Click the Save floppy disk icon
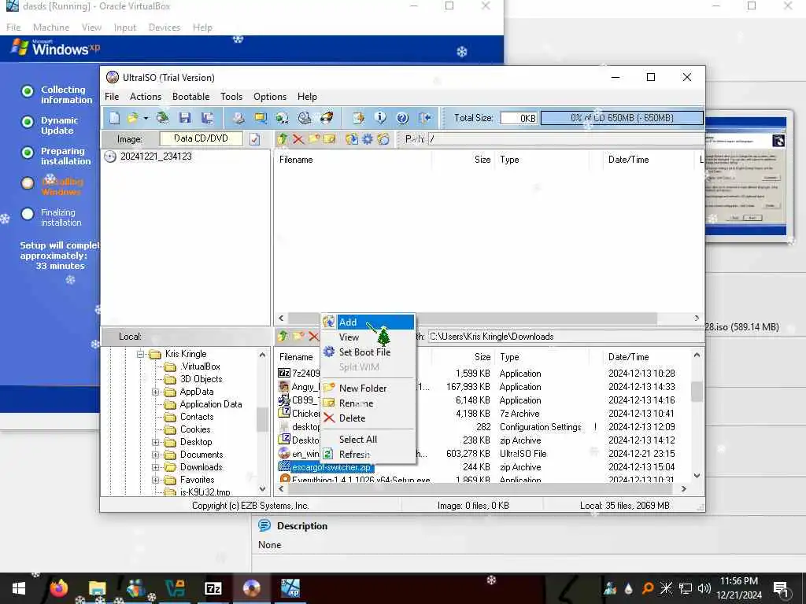This screenshot has width=806, height=604. click(x=185, y=118)
